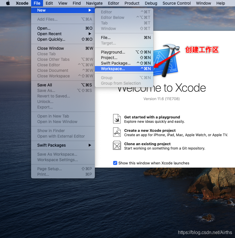This screenshot has width=235, height=238.
Task: Disable "Show this window when Xcode launches"
Action: (x=115, y=163)
